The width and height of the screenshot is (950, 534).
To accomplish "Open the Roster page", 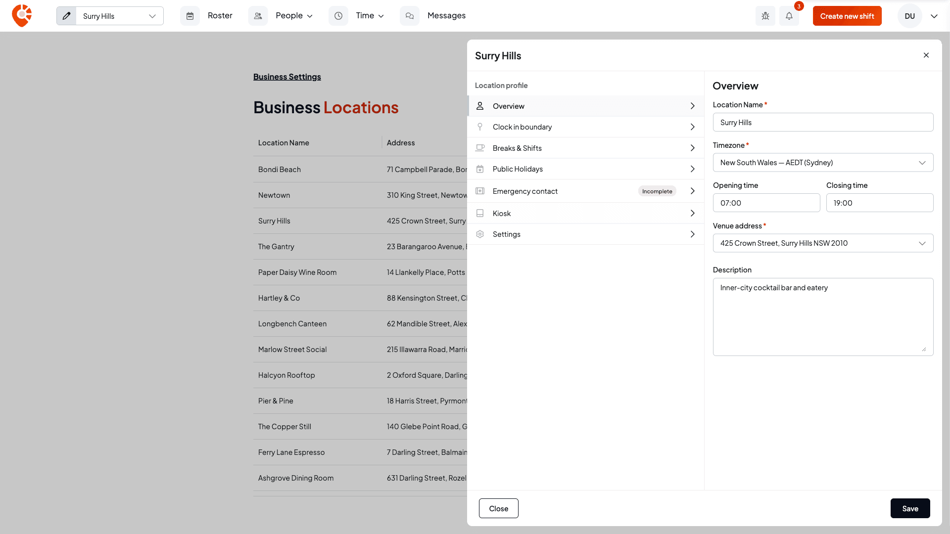I will tap(220, 16).
